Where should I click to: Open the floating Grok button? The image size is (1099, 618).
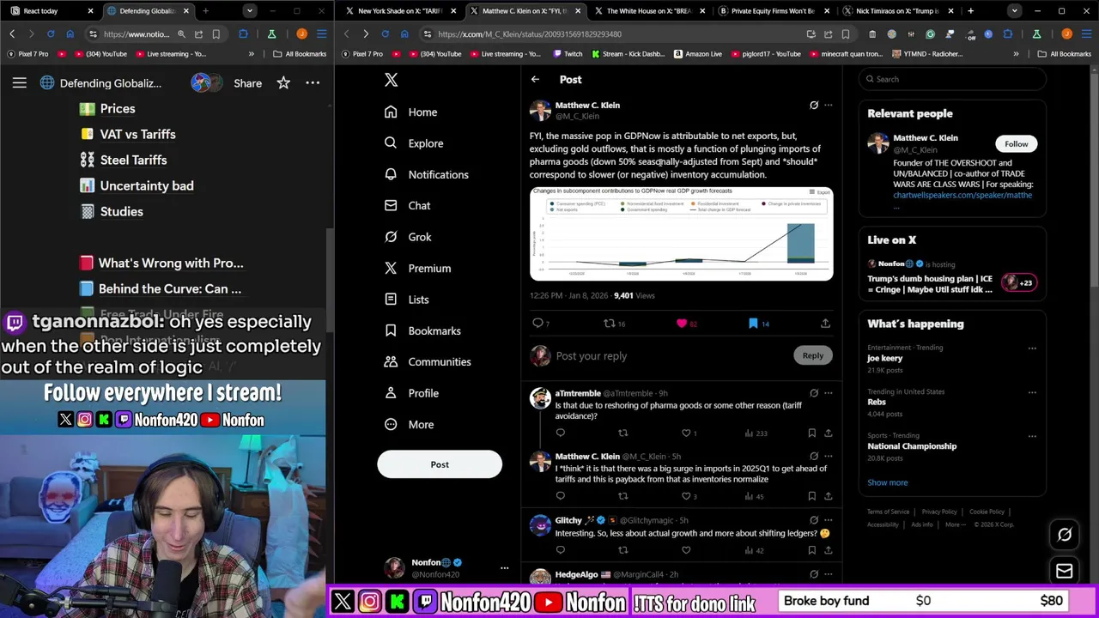click(1065, 535)
